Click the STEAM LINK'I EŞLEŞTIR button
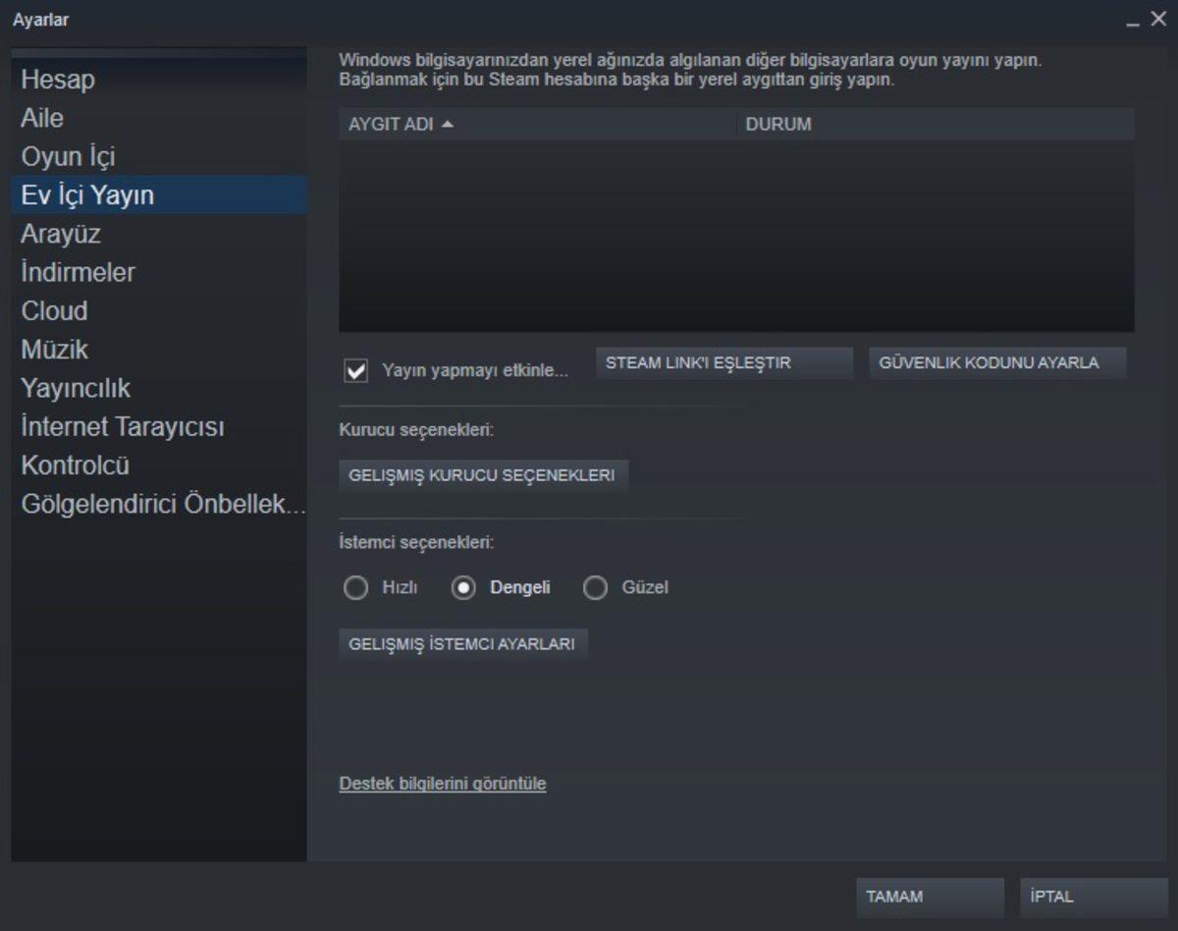Image resolution: width=1178 pixels, height=931 pixels. (723, 362)
